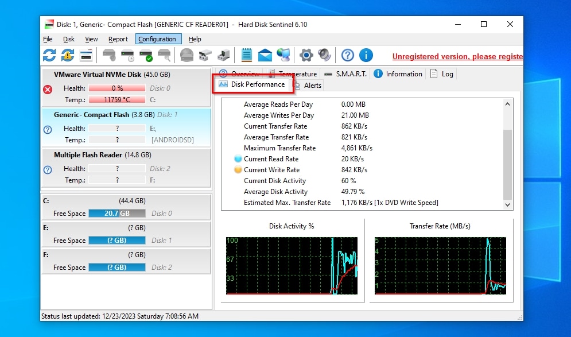Click the blue envelope e-mail icon
Viewport: 571px width, 337px height.
(265, 55)
